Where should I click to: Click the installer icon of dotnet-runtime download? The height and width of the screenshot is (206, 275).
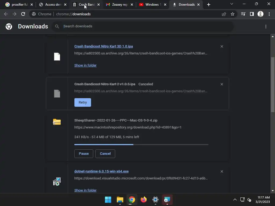pos(57,182)
